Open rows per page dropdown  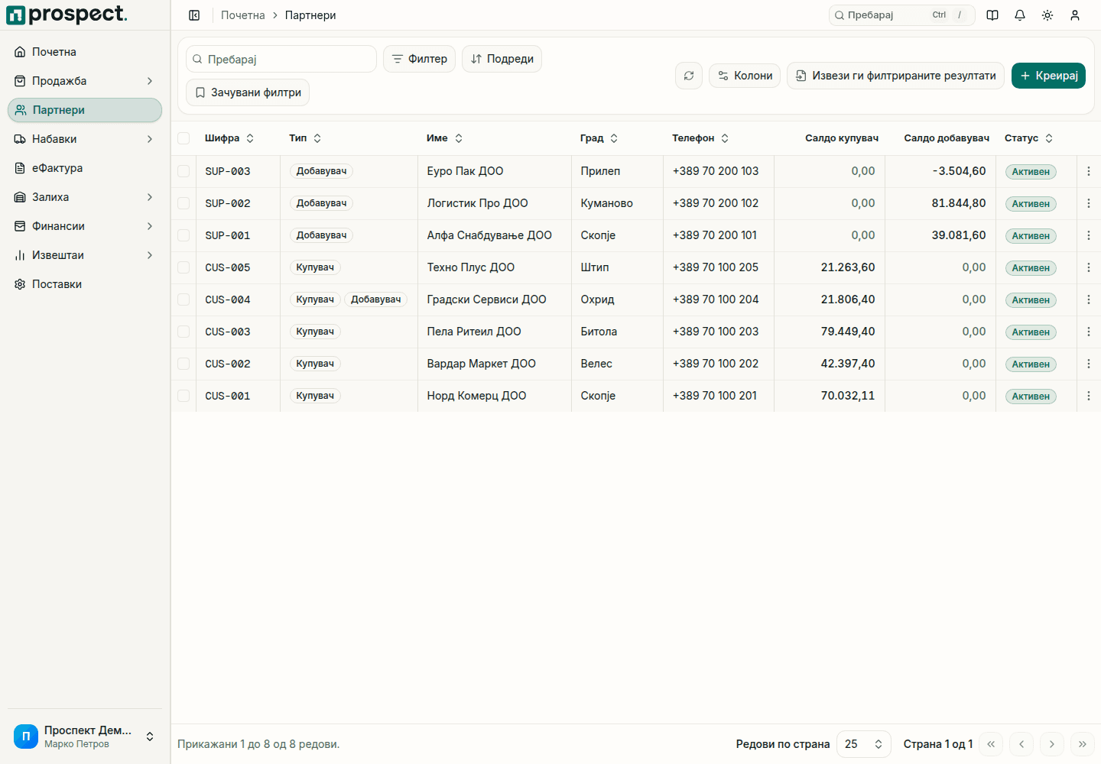tap(864, 744)
